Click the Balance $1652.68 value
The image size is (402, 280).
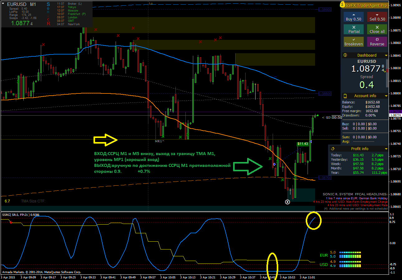point(372,102)
